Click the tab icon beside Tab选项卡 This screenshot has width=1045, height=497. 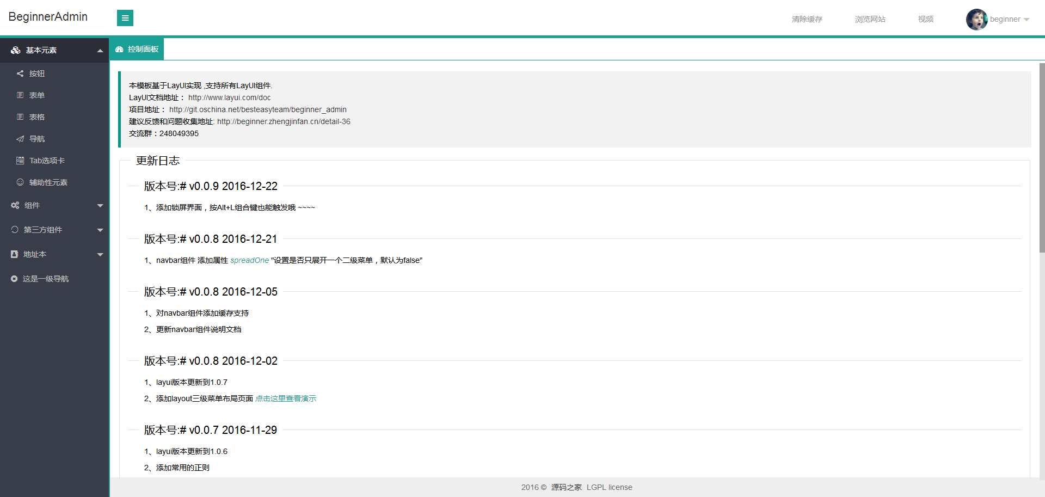click(20, 161)
